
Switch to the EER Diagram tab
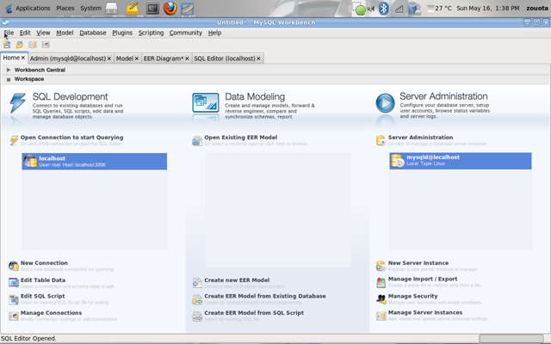pyautogui.click(x=164, y=58)
